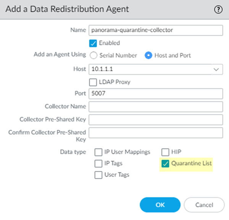Check the IP Tags data type
The width and height of the screenshot is (229, 220).
click(x=98, y=164)
